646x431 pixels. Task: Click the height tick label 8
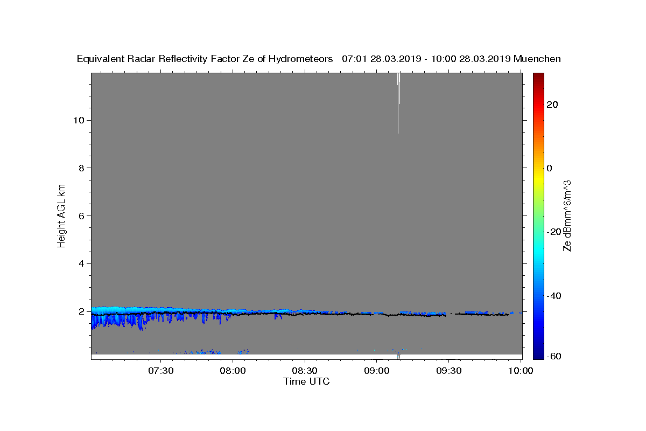81,168
